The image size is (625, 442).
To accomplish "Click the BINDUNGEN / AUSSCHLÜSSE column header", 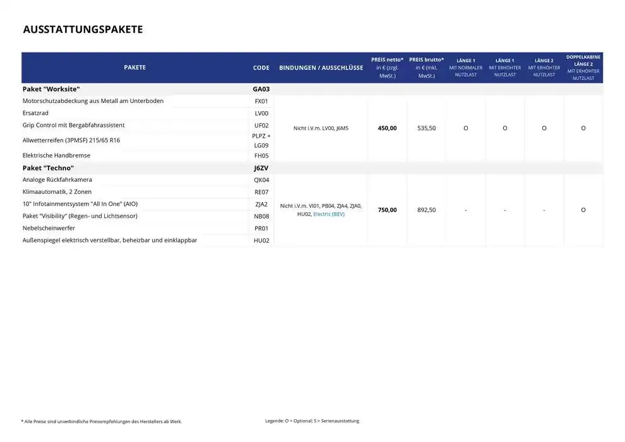I will (x=321, y=68).
